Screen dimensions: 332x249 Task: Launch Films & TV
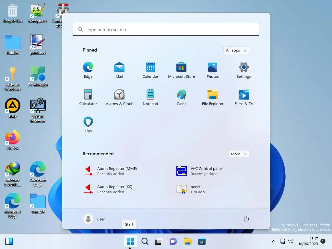(x=244, y=97)
